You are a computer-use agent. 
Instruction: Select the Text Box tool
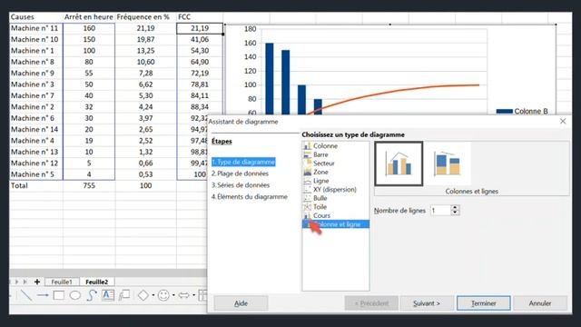(x=108, y=295)
